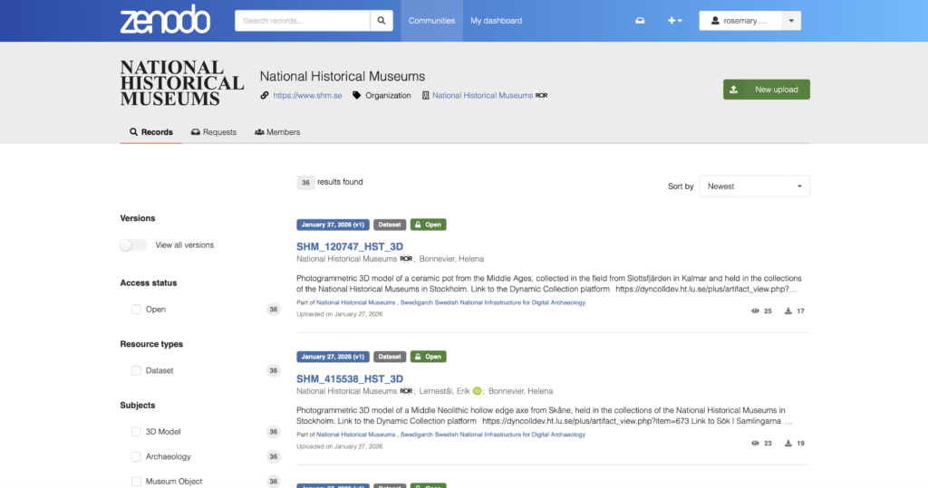Click Open access badge on SHM_120747_HST_3D
Viewport: 928px width, 488px height.
tap(429, 225)
